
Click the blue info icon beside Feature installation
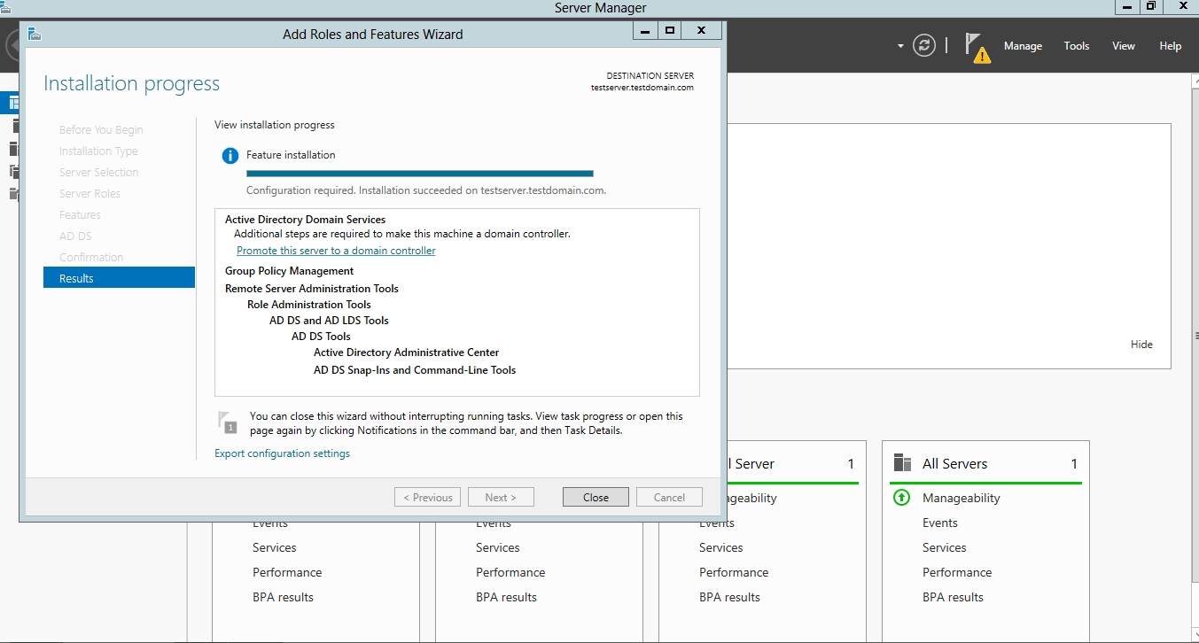[230, 156]
